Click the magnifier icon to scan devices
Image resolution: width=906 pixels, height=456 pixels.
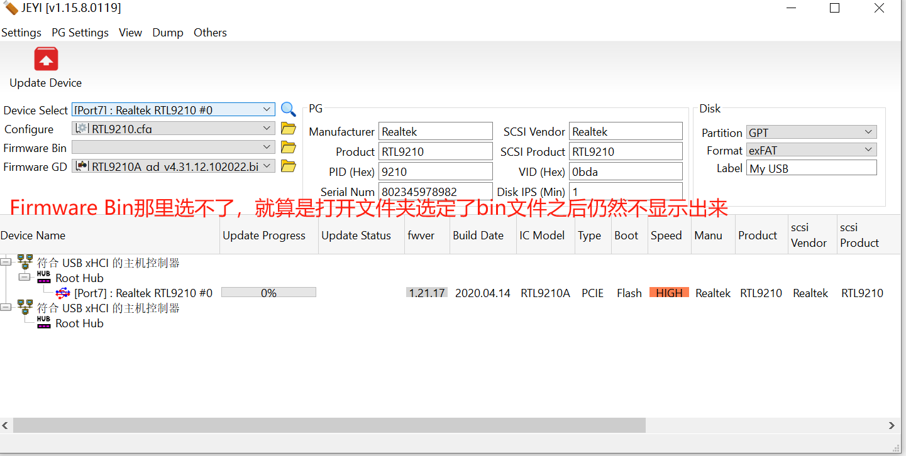tap(288, 109)
